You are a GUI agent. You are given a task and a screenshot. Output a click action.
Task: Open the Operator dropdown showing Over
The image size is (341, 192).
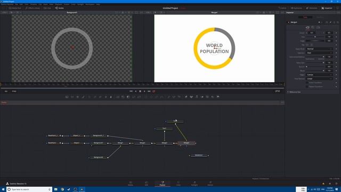(319, 53)
